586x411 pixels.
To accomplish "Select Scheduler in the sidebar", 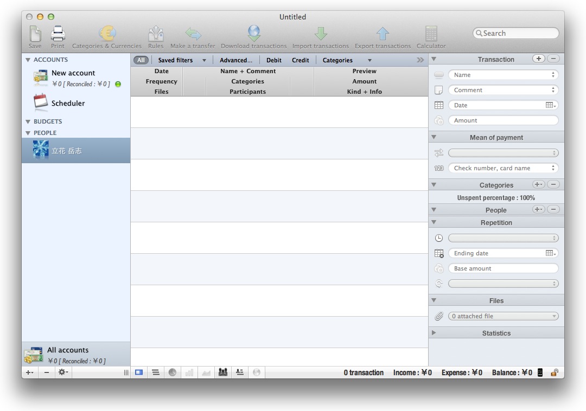I will tap(68, 103).
